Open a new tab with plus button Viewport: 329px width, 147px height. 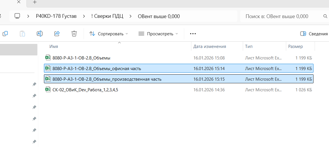coord(35,2)
